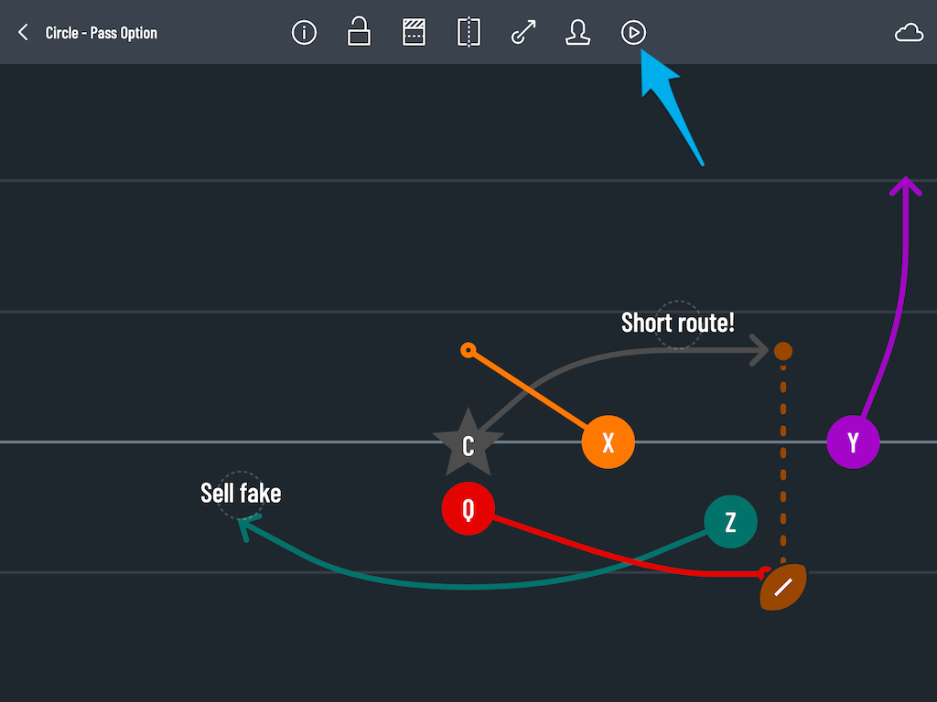Click the cloud sync icon
Image resolution: width=937 pixels, height=702 pixels.
[x=909, y=33]
